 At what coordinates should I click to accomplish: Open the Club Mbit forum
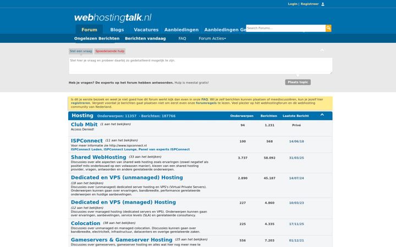[x=84, y=125]
